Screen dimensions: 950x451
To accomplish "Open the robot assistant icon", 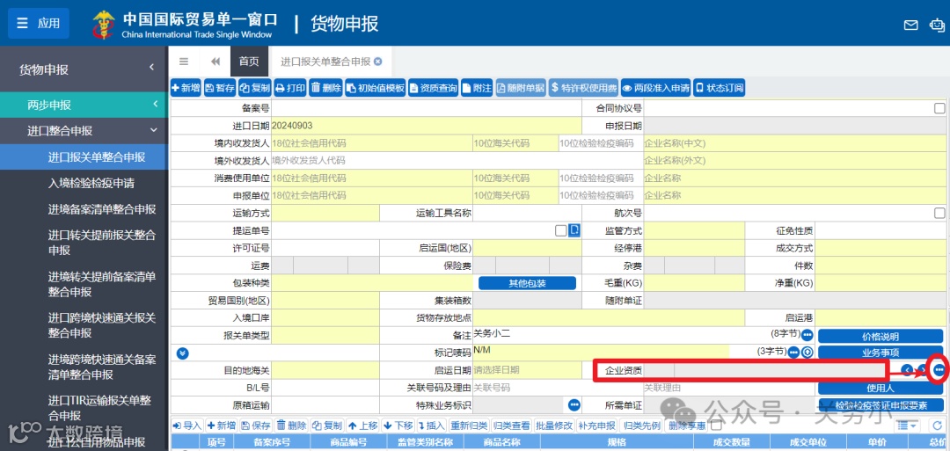I will (x=937, y=25).
